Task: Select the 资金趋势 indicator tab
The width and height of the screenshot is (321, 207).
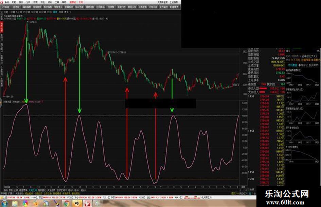Action: (x=51, y=190)
